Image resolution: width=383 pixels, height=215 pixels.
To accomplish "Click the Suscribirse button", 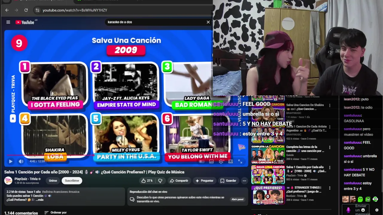I will [72, 181].
